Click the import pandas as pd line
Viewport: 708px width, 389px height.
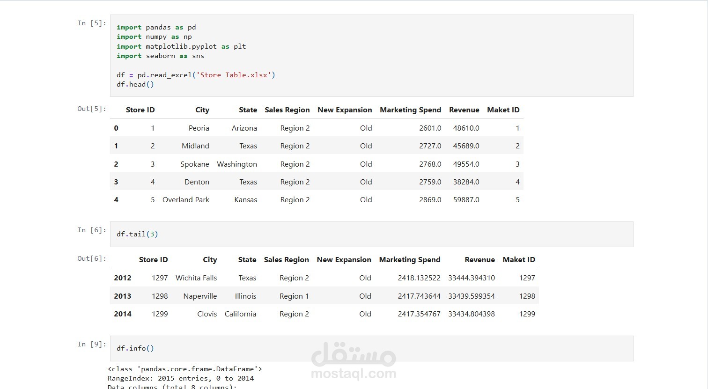156,27
